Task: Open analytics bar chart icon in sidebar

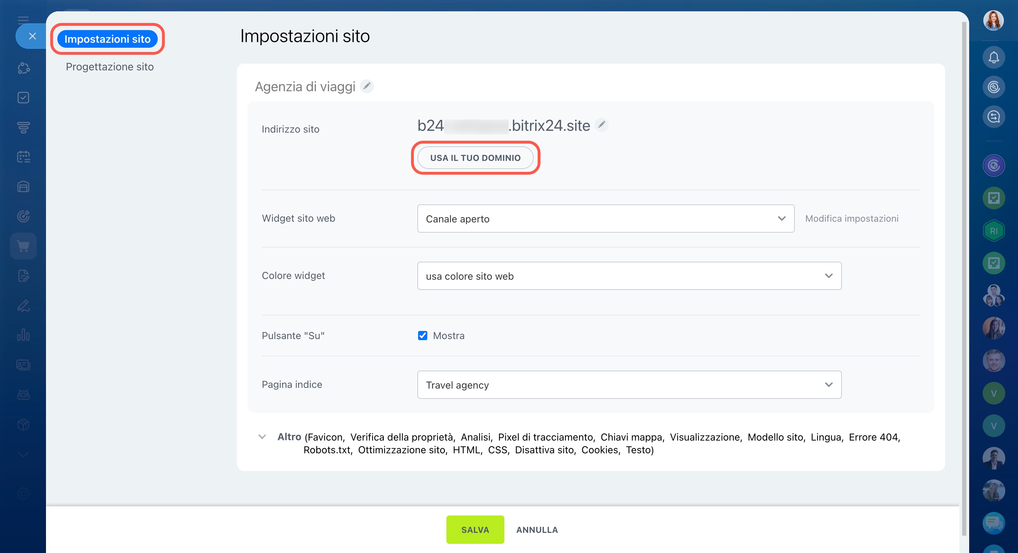Action: [x=23, y=335]
